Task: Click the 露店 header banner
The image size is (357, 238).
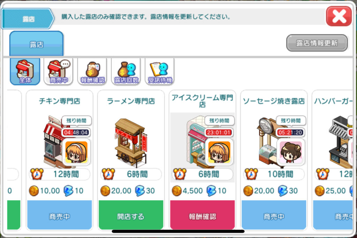Action: (28, 19)
